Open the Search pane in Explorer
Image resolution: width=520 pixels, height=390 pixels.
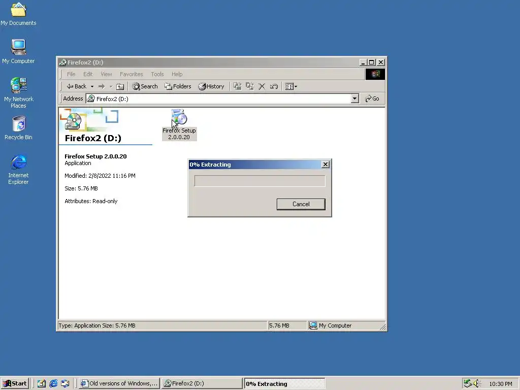145,86
